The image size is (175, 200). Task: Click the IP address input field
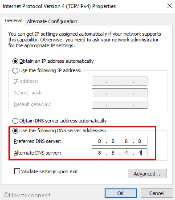coord(119,81)
